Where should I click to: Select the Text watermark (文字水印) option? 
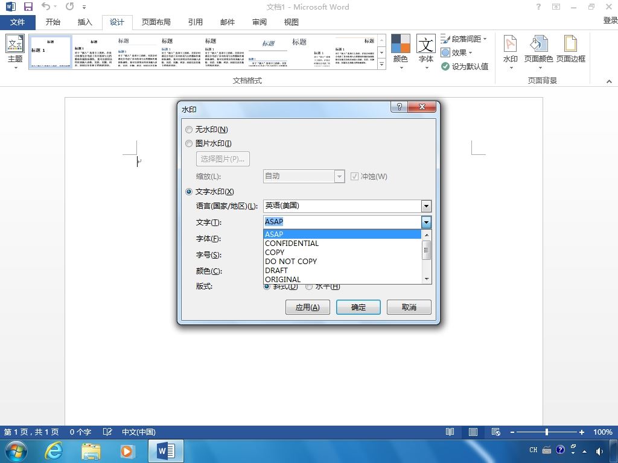(189, 192)
